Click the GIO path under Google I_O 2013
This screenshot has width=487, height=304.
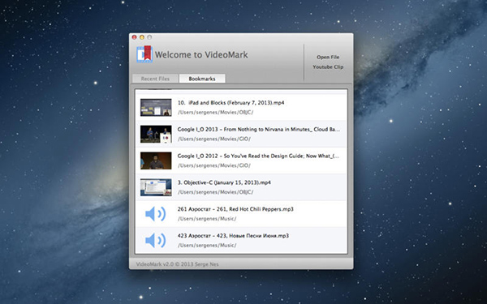click(214, 139)
